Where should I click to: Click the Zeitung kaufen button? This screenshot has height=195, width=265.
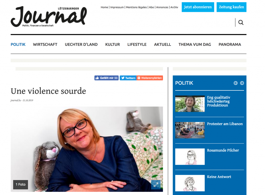pos(231,7)
